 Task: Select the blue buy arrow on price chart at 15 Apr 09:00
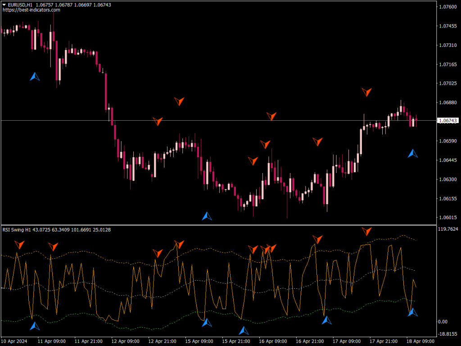click(x=207, y=216)
